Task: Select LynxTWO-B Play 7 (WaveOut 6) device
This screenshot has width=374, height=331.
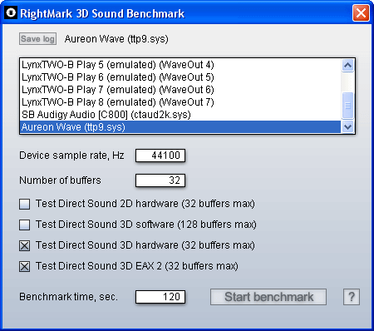Action: coord(180,90)
